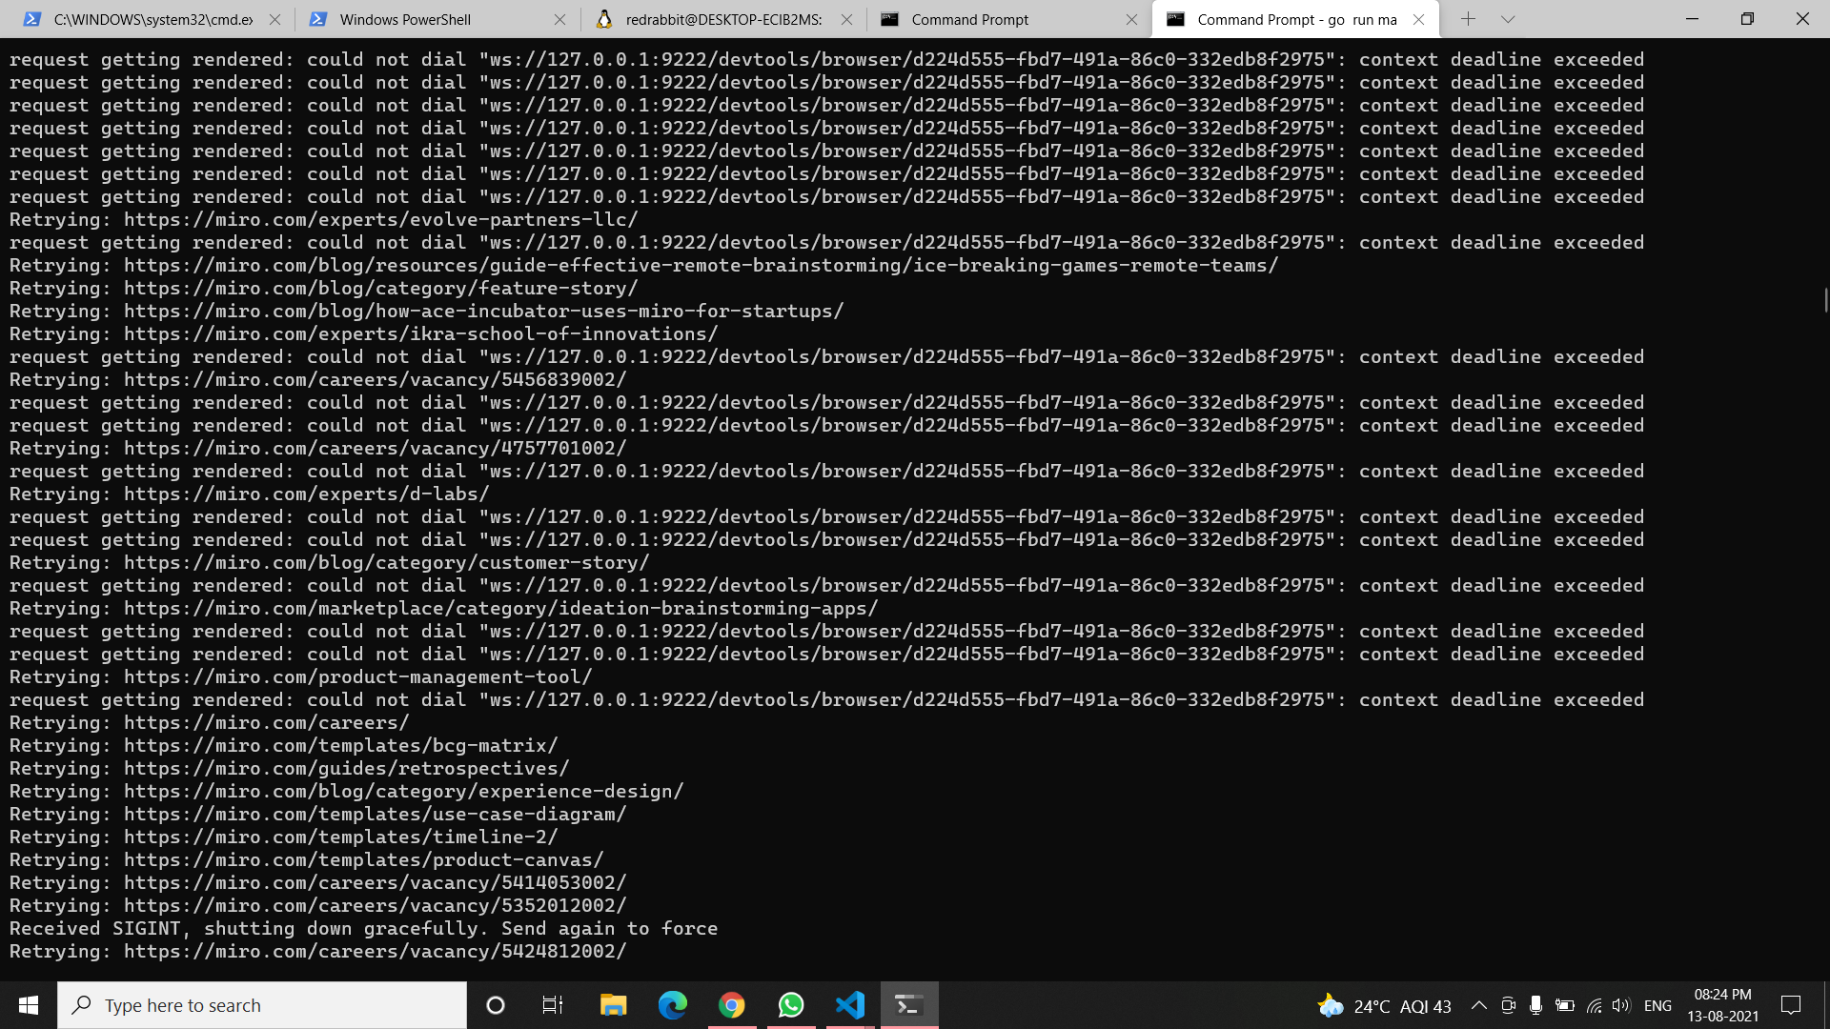1830x1029 pixels.
Task: Expand hidden icons in the system tray
Action: (x=1478, y=1004)
